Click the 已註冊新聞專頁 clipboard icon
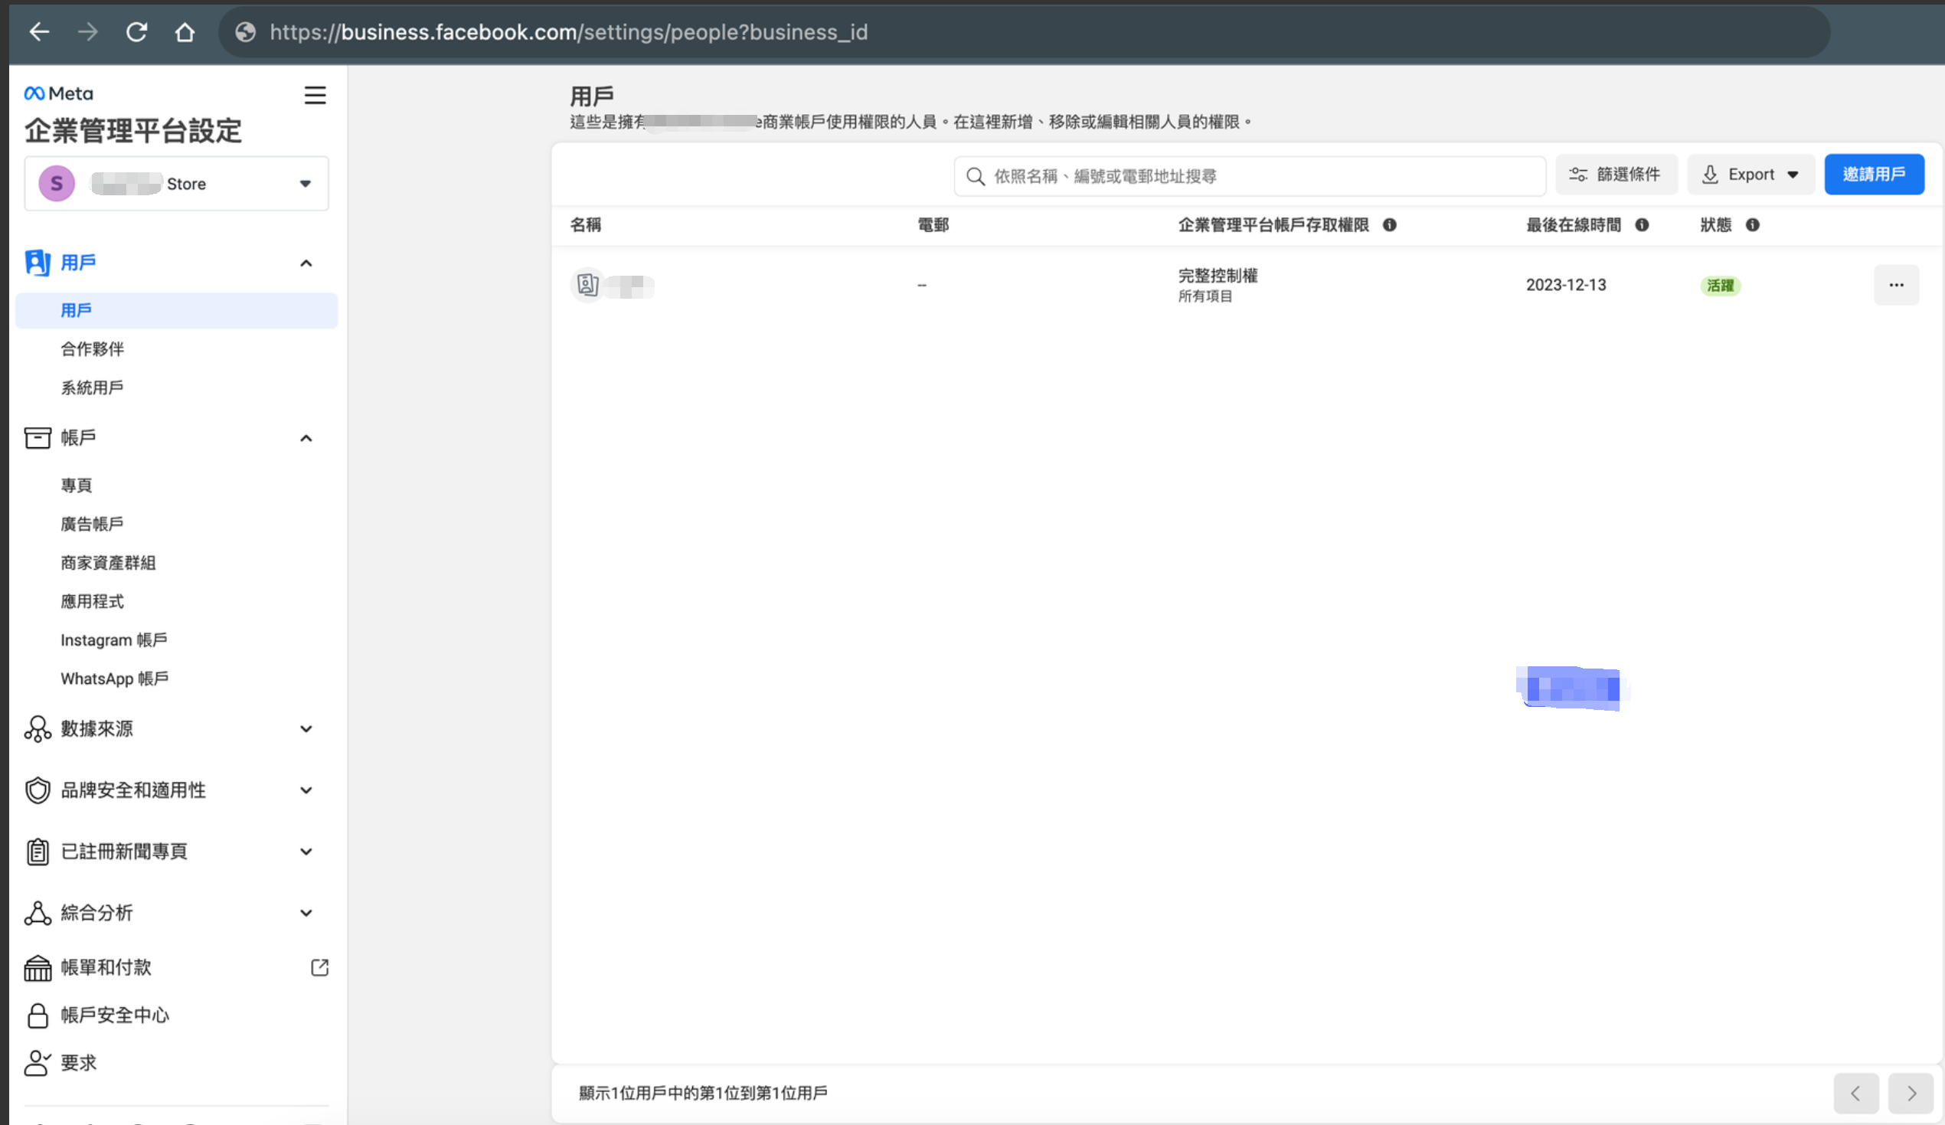The image size is (1945, 1125). pos(38,851)
